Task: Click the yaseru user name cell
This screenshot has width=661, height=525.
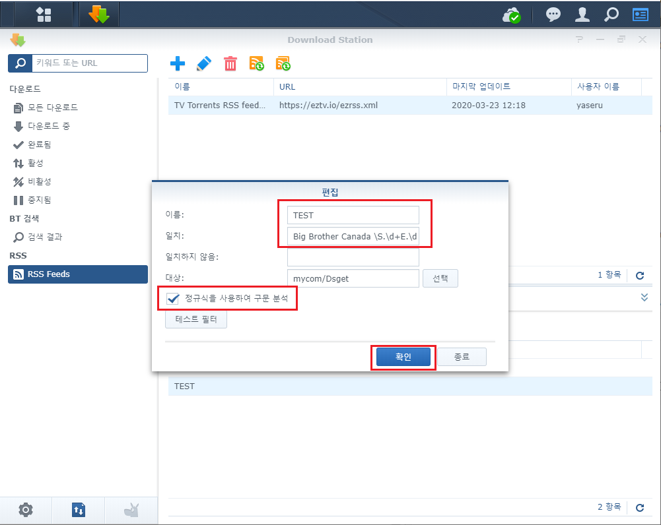Action: [589, 106]
